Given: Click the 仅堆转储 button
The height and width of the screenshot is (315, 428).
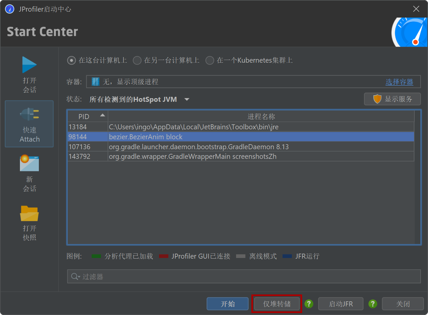Looking at the screenshot, I should [277, 304].
